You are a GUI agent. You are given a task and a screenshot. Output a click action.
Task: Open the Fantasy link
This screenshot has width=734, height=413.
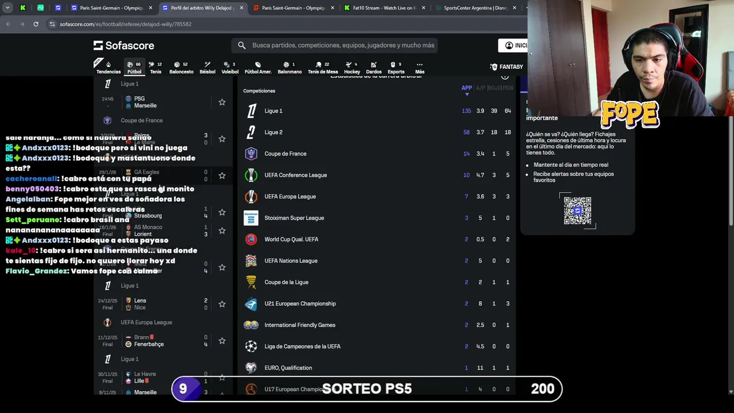pyautogui.click(x=506, y=67)
